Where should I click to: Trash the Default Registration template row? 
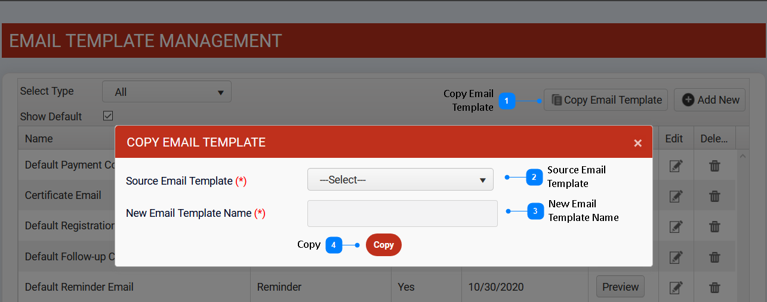714,226
